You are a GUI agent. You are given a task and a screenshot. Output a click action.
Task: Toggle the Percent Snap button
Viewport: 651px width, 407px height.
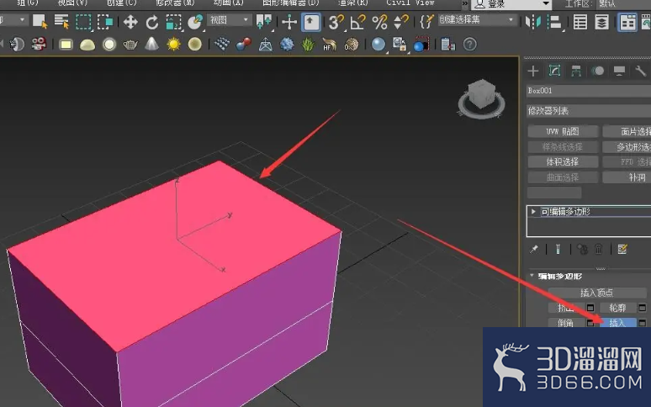click(379, 22)
